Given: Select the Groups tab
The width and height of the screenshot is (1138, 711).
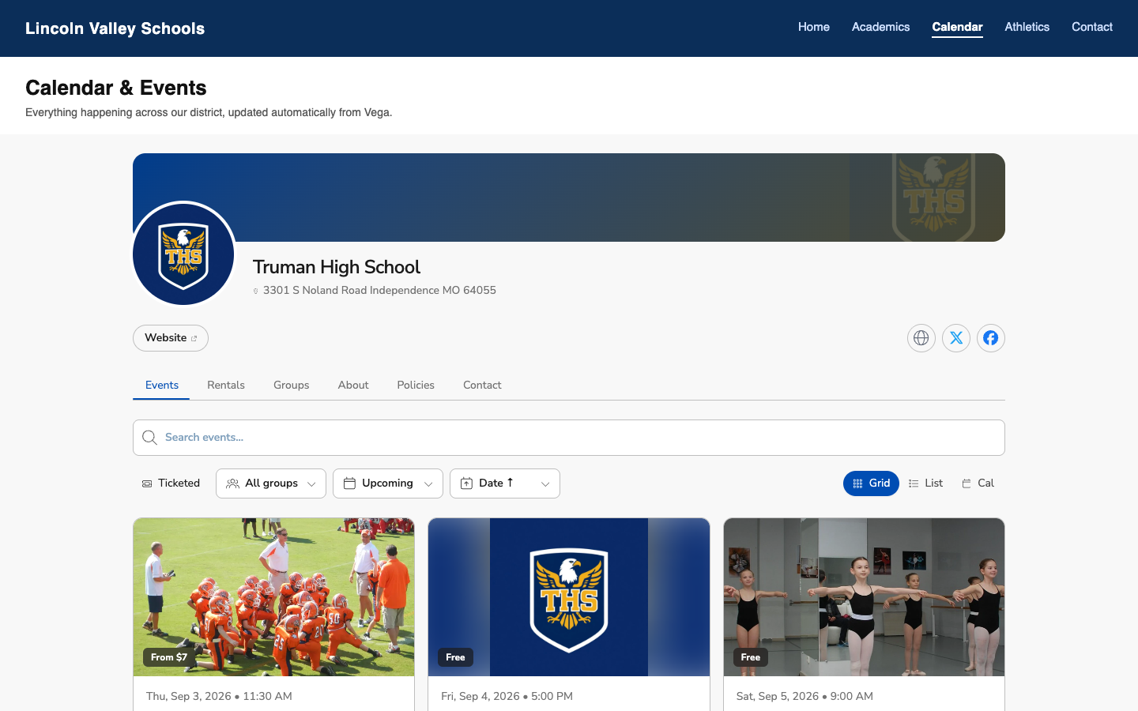Looking at the screenshot, I should [x=292, y=386].
